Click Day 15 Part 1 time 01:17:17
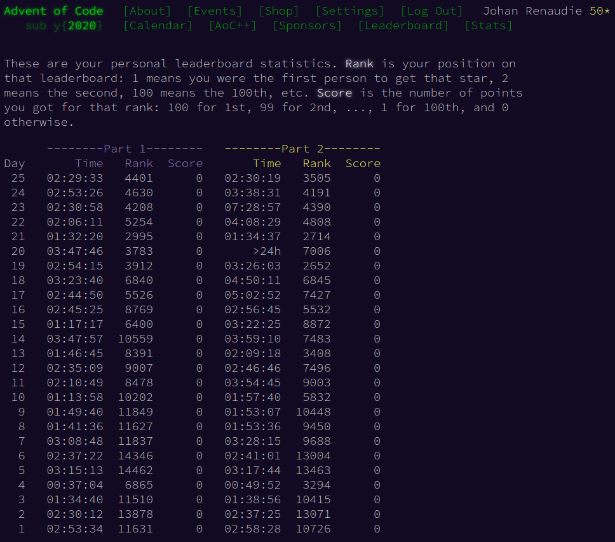The width and height of the screenshot is (615, 542). 75,324
